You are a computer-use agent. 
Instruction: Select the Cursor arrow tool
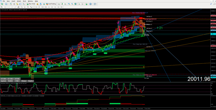pyautogui.click(x=2, y=7)
